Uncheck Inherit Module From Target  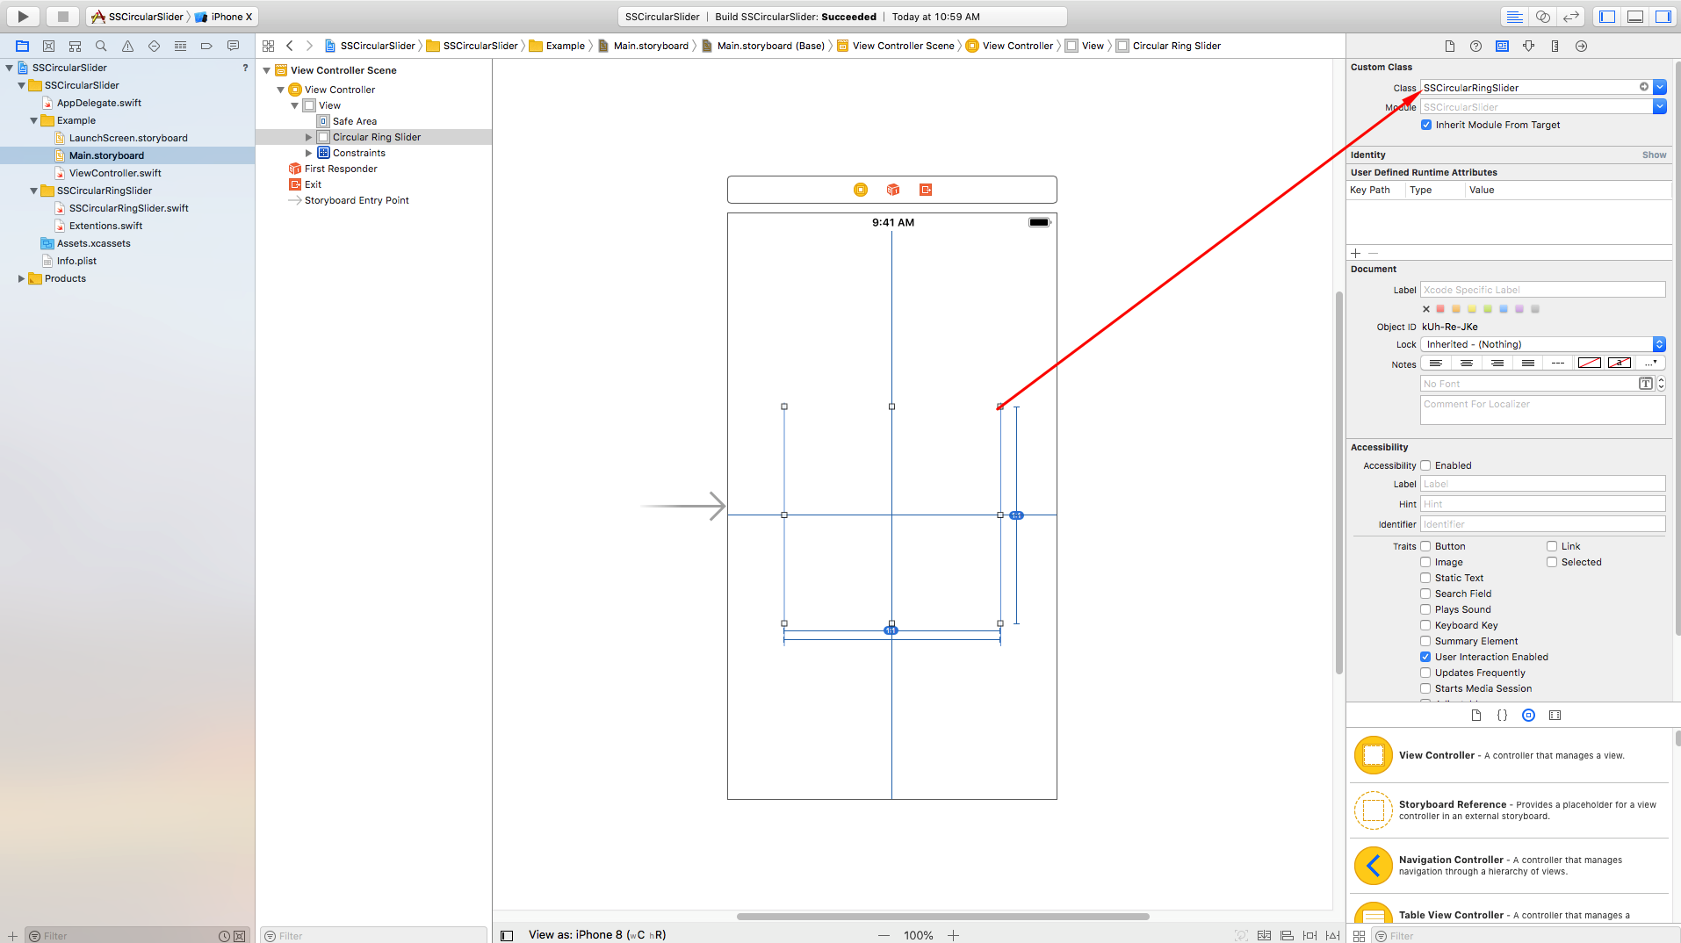pyautogui.click(x=1426, y=125)
